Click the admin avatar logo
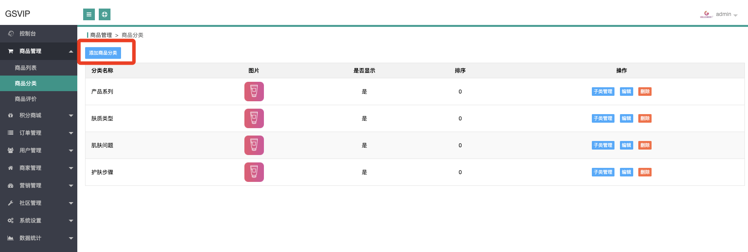This screenshot has width=748, height=252. (706, 14)
